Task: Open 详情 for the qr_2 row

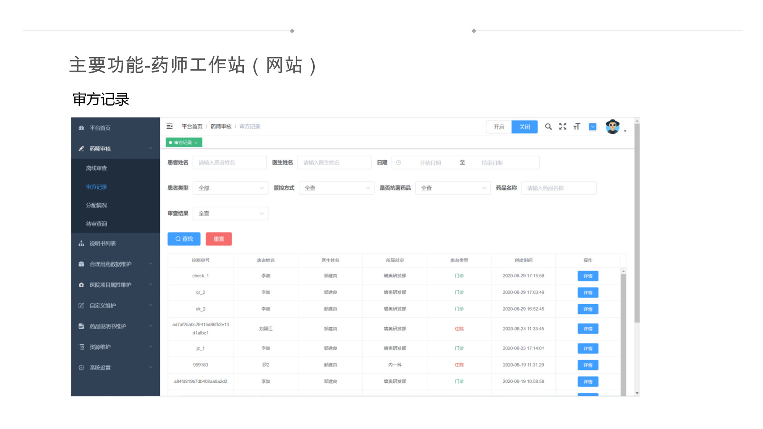Action: click(x=588, y=292)
